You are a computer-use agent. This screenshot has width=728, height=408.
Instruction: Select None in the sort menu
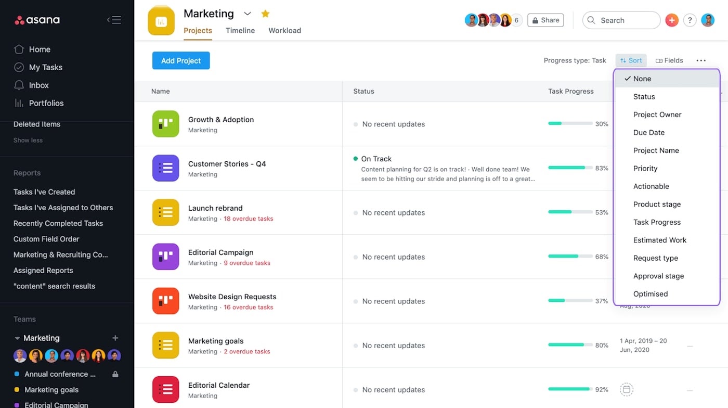(x=667, y=79)
